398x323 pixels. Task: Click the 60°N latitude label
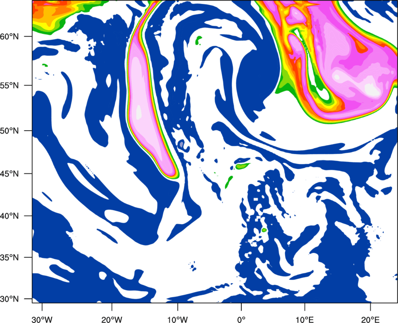pyautogui.click(x=9, y=36)
